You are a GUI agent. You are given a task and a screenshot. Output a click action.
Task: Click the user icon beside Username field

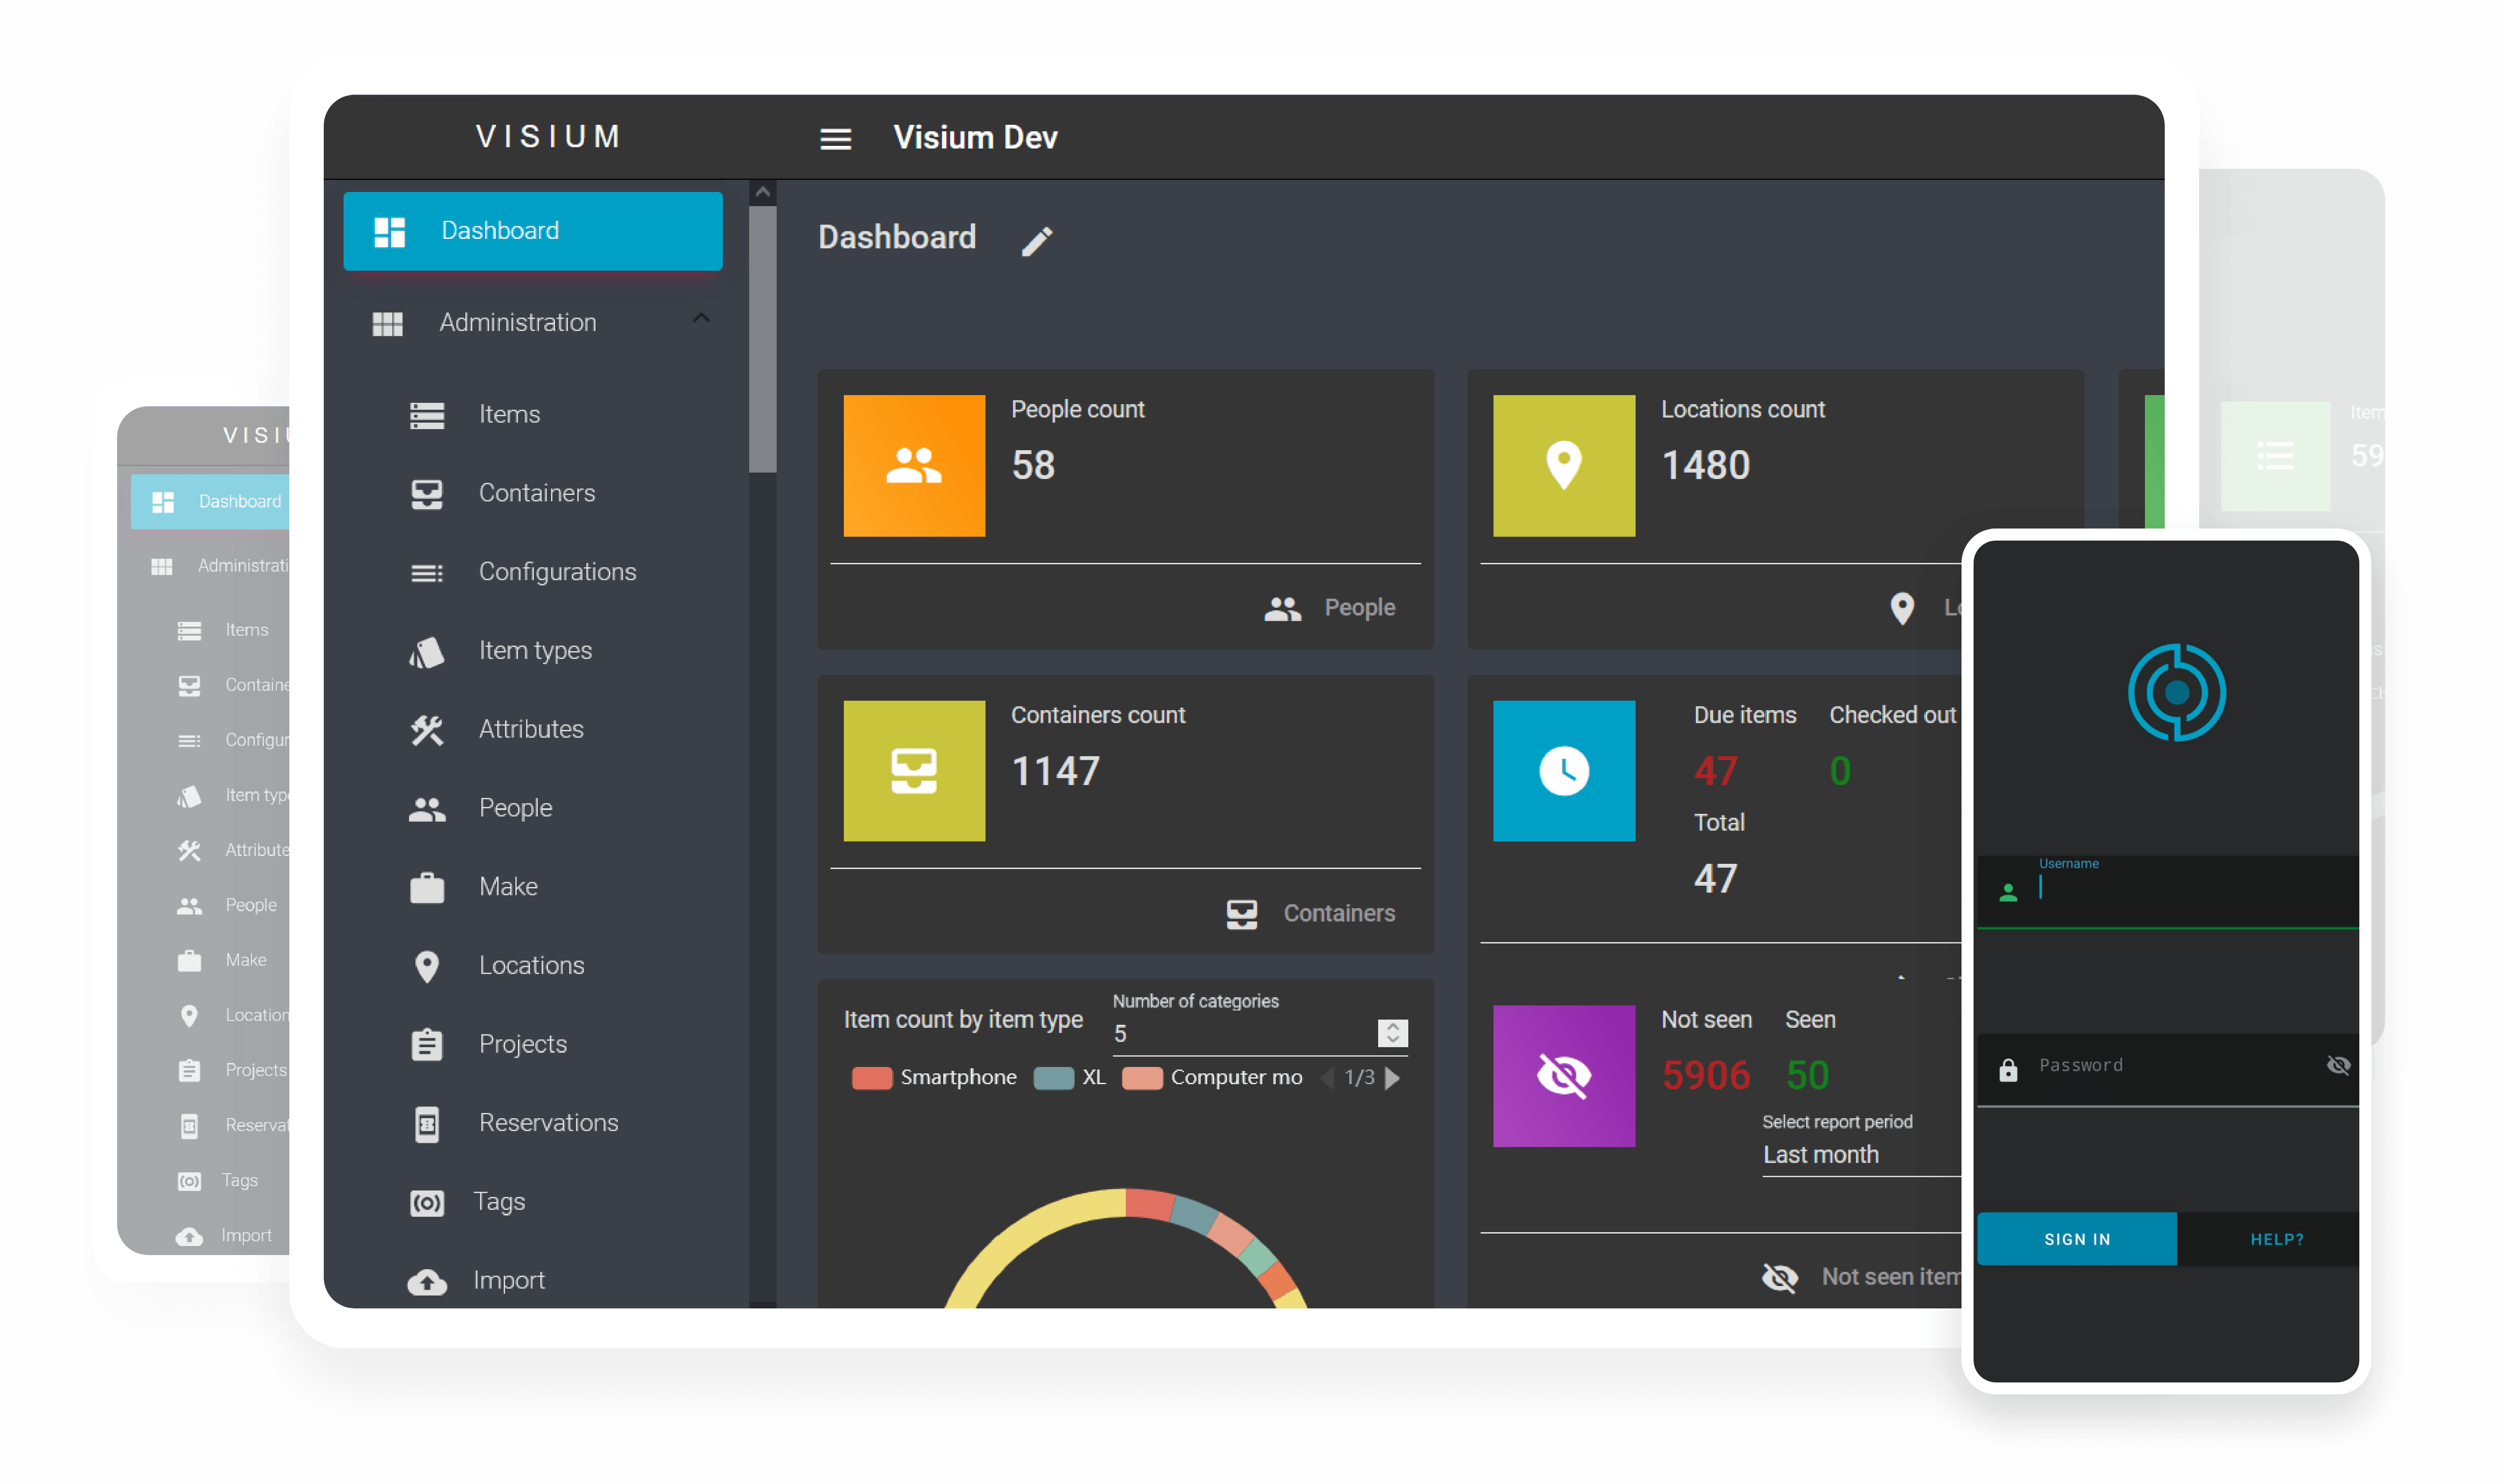pyautogui.click(x=2007, y=893)
